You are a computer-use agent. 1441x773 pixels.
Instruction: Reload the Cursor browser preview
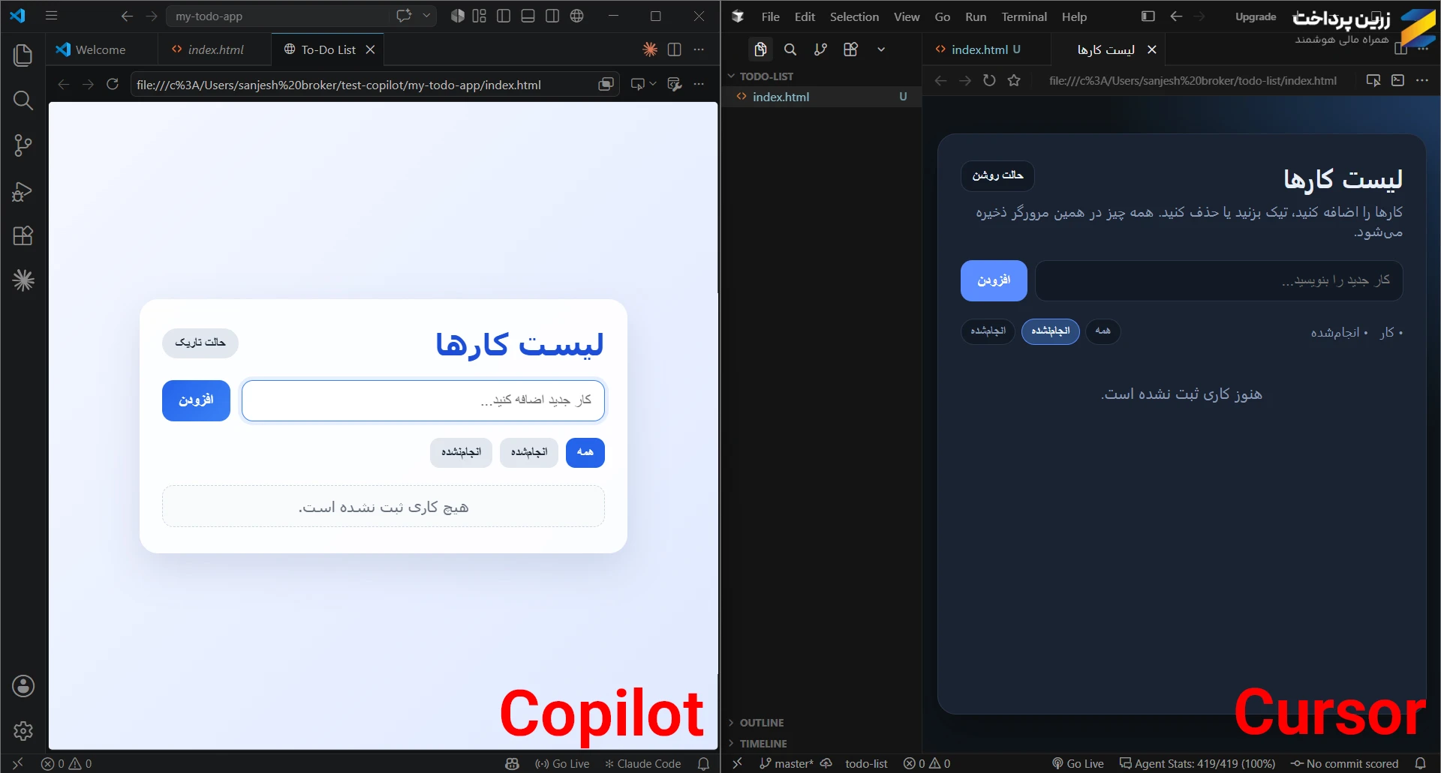[989, 80]
